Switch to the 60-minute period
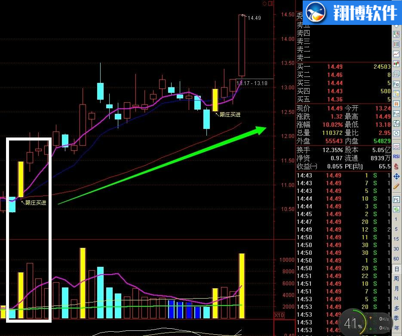The image size is (402, 336). (396, 259)
